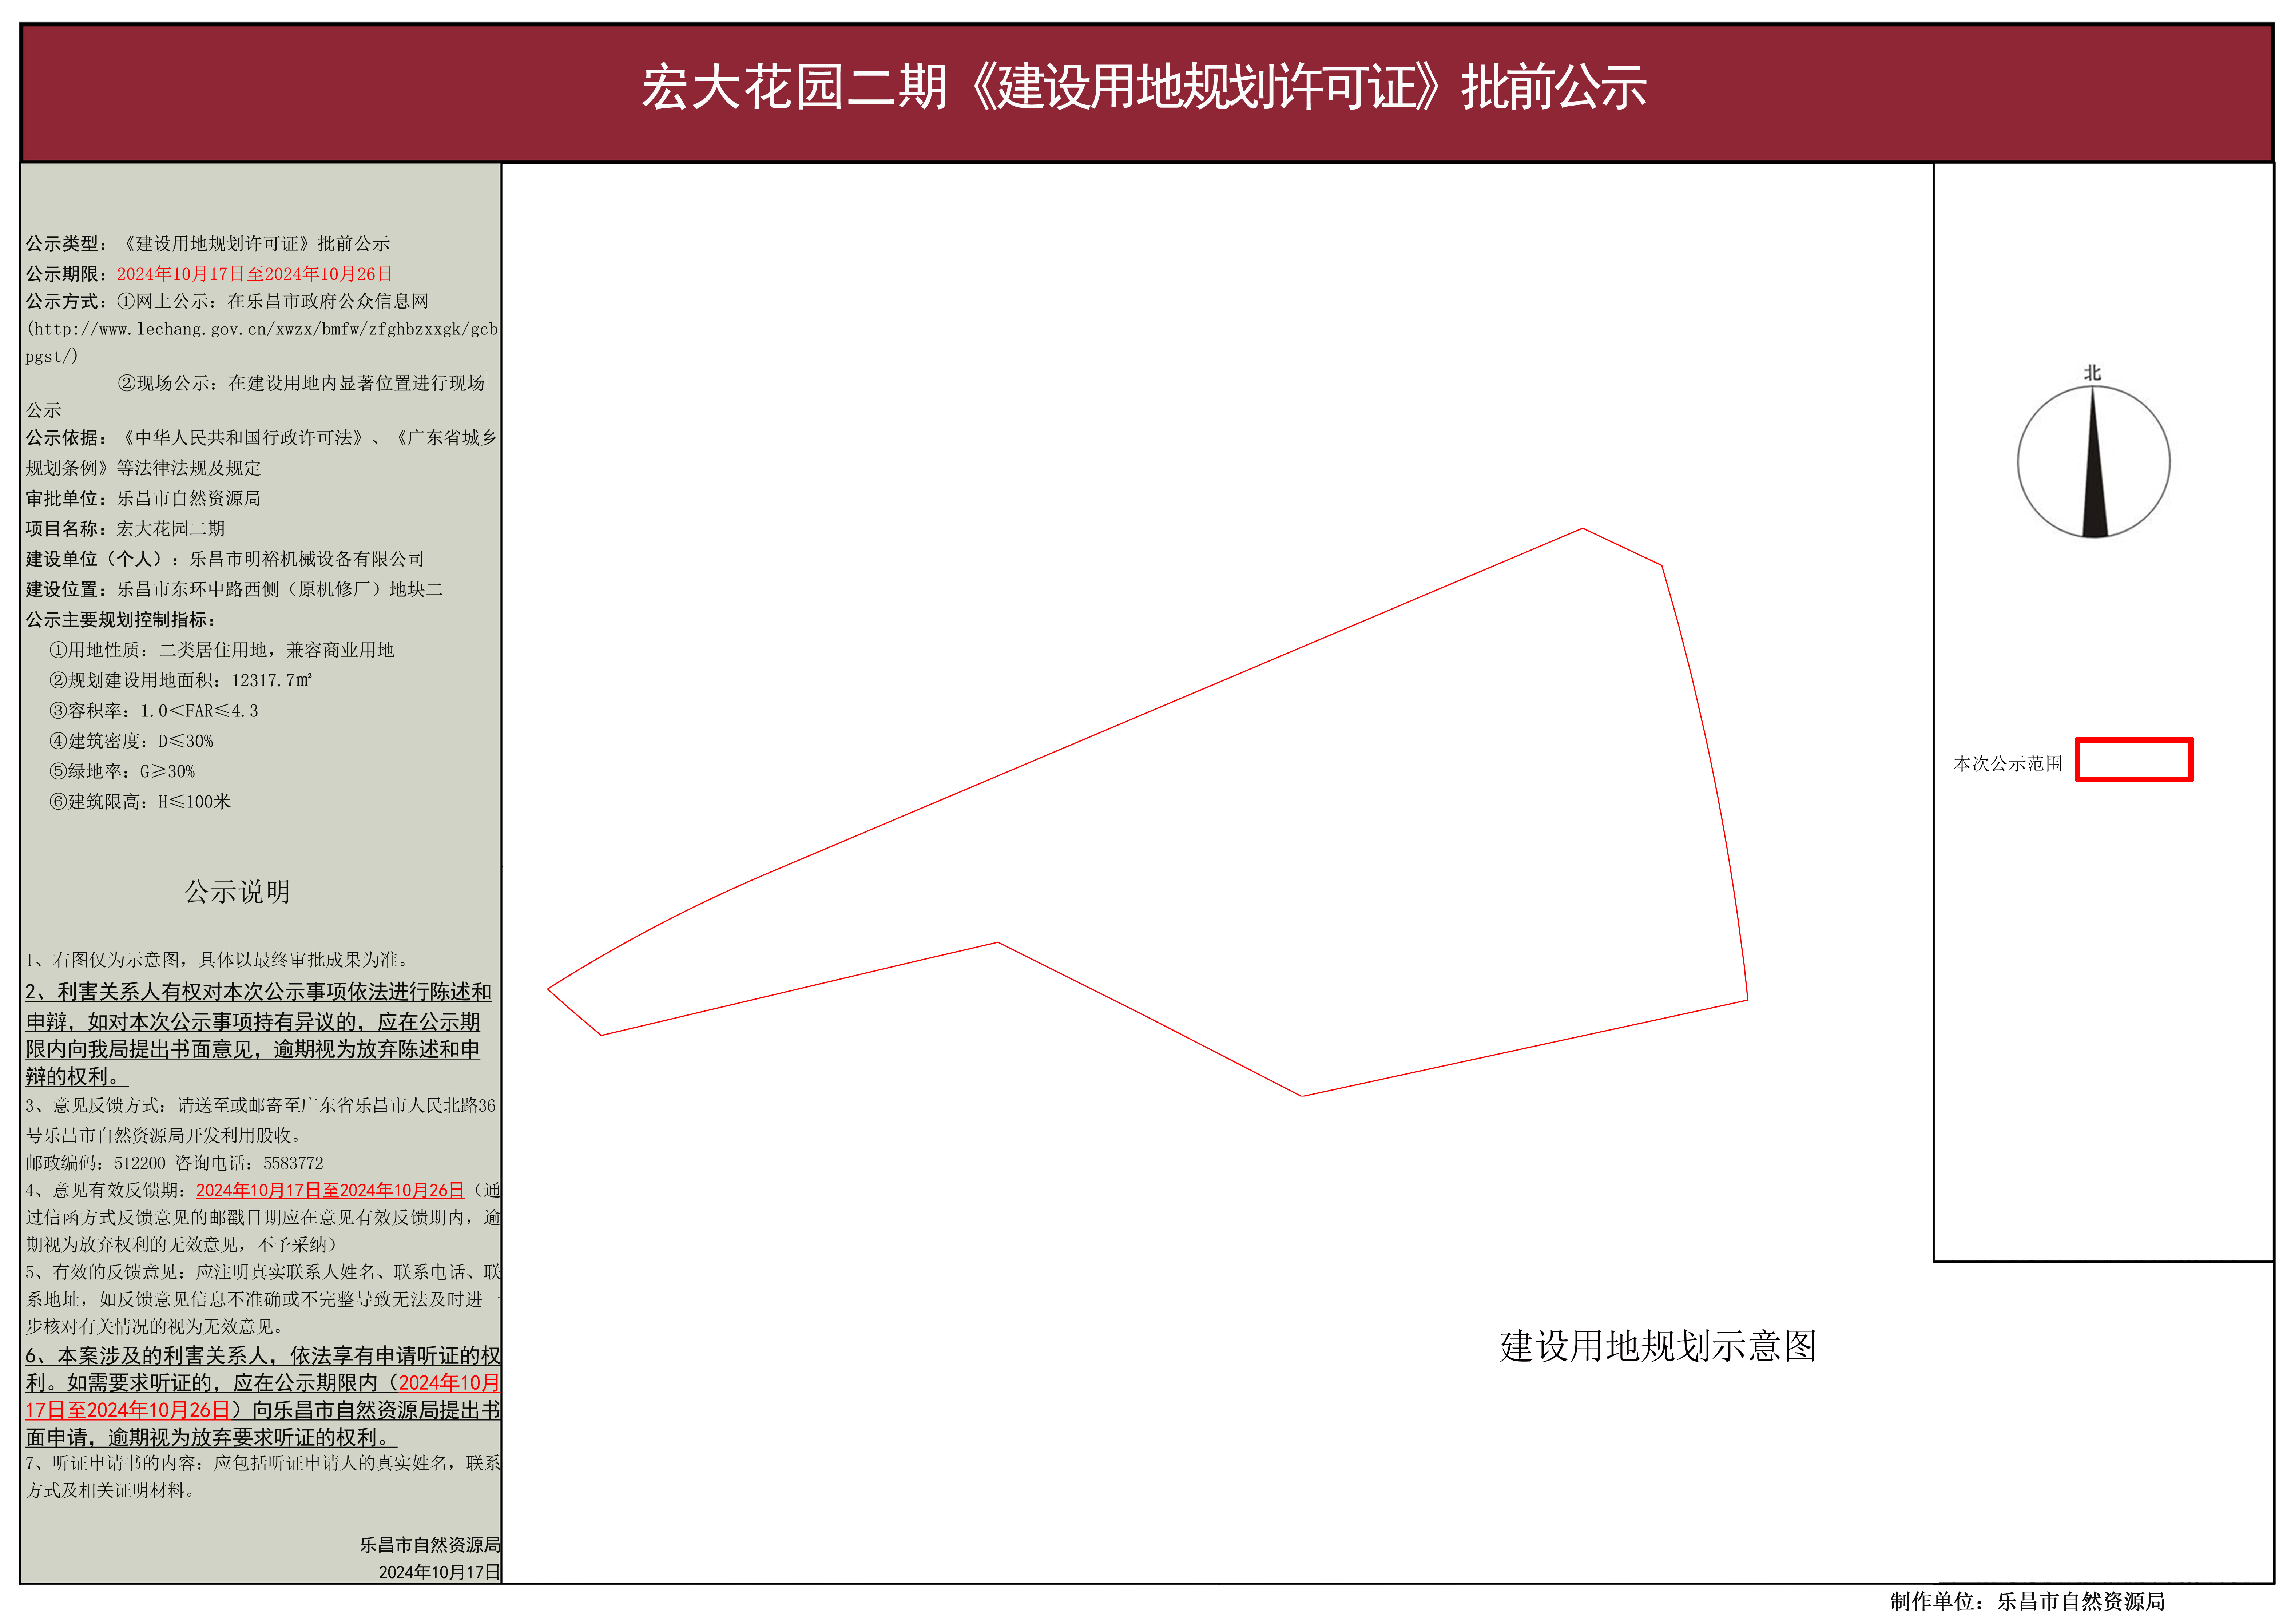Viewport: 2295px width, 1624px height.
Task: Click the date 2024年10月17日 at panel bottom
Action: (x=439, y=1572)
